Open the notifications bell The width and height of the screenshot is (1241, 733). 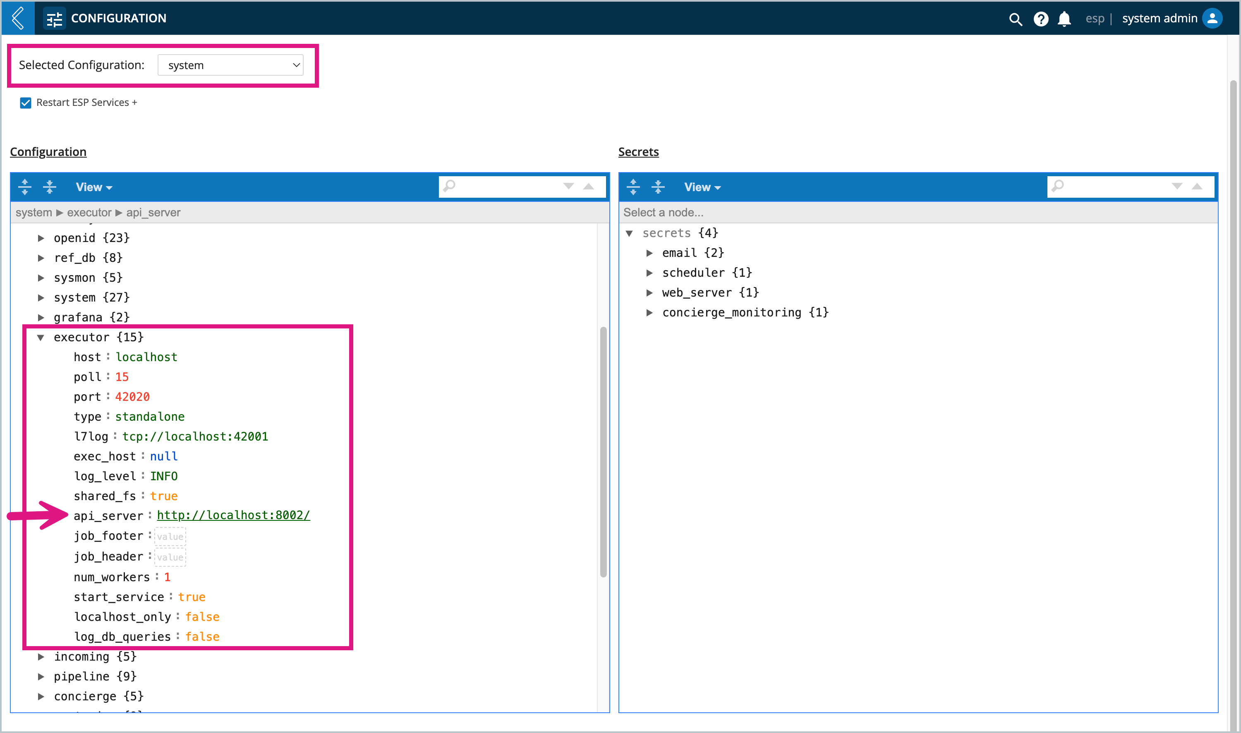point(1064,19)
